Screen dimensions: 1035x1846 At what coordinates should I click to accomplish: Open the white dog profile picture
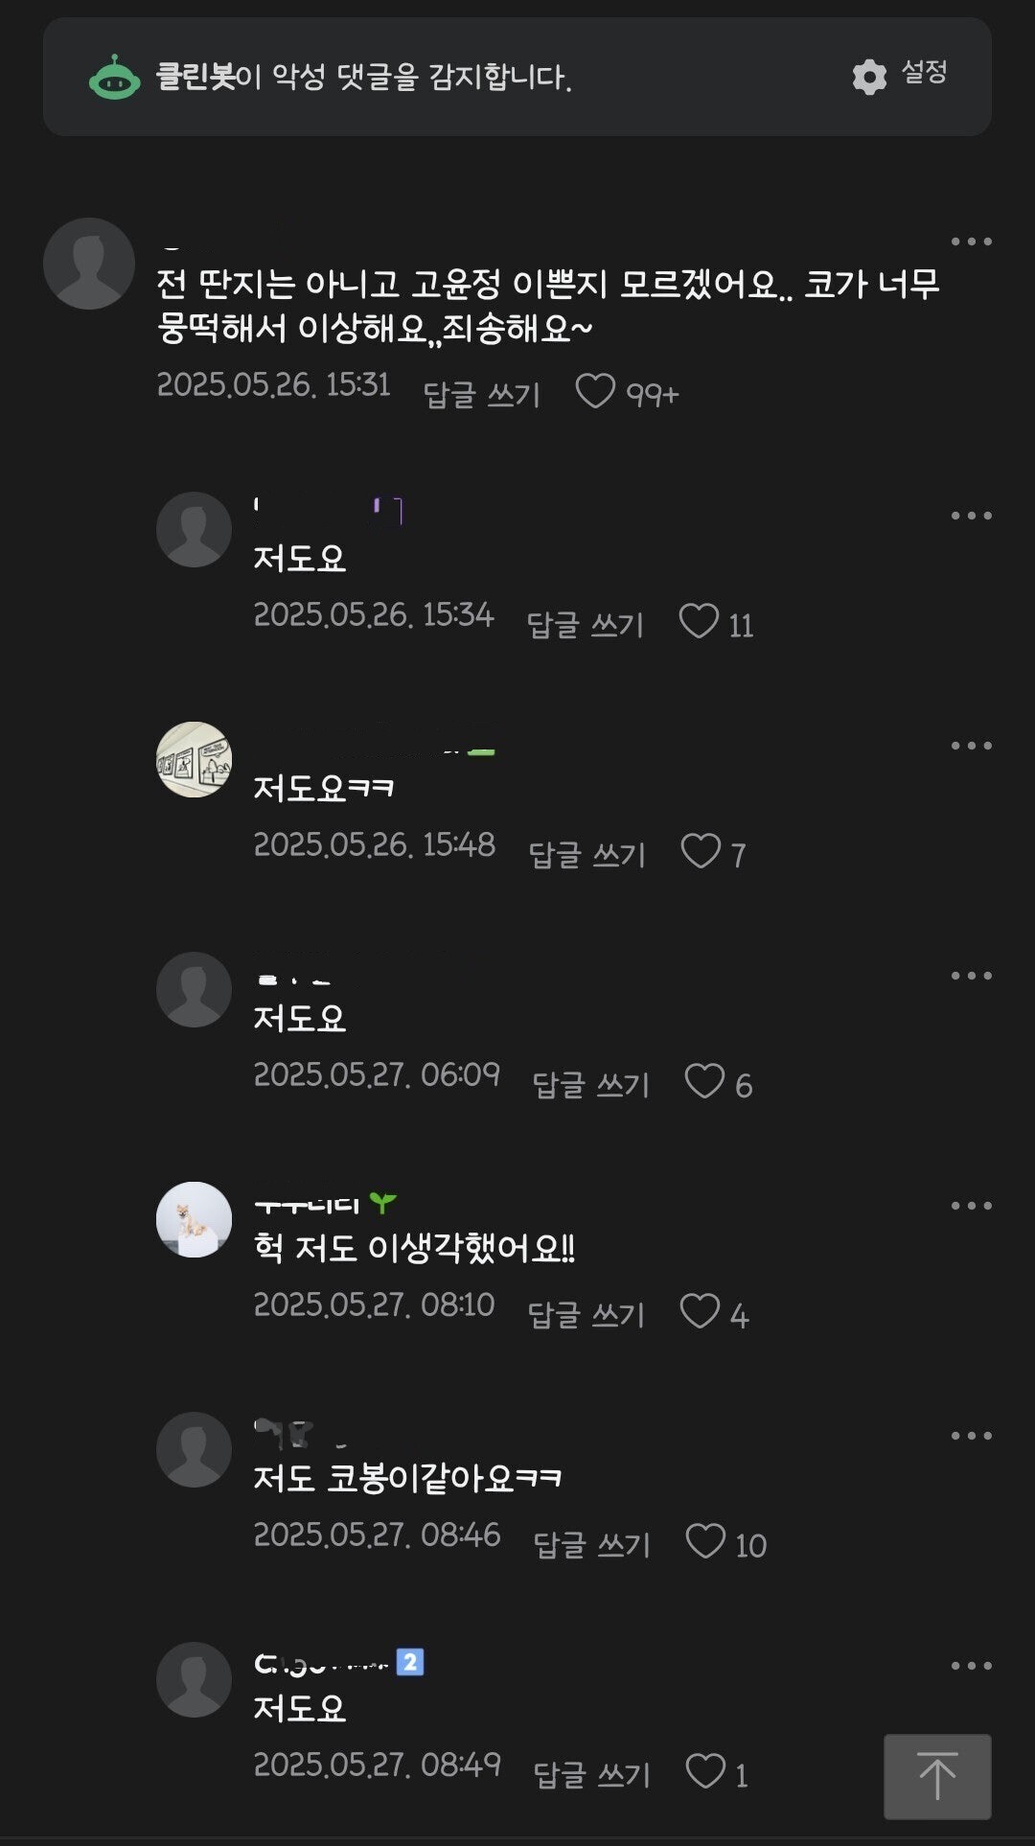(x=194, y=1219)
